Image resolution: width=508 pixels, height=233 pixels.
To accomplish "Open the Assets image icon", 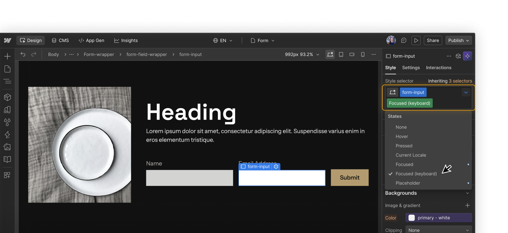I will 7,147.
